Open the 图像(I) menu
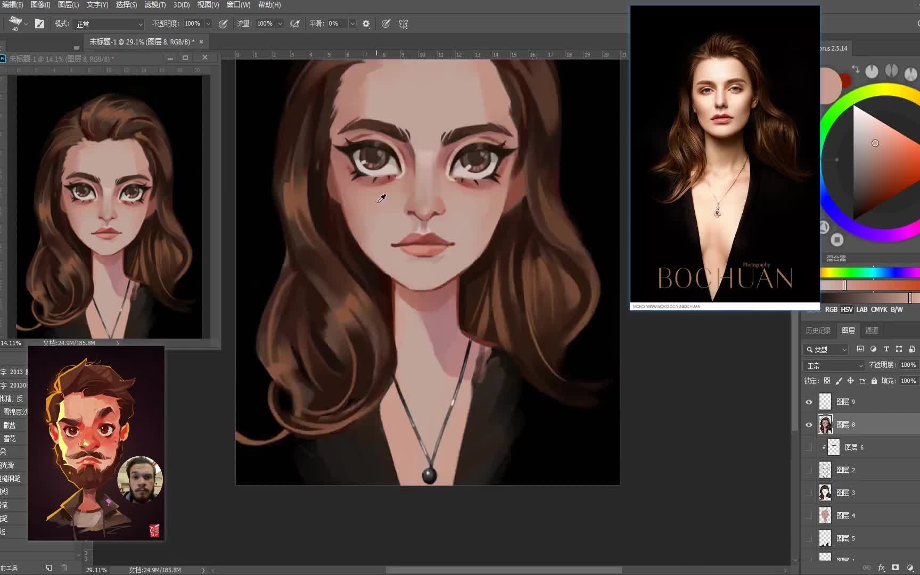The height and width of the screenshot is (575, 920). 40,5
